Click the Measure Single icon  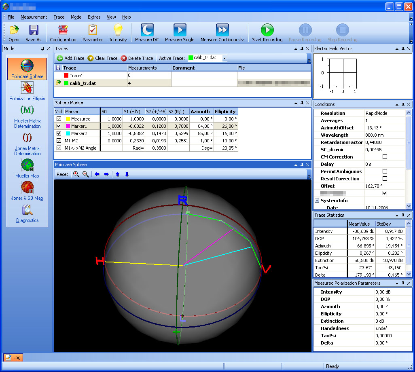180,30
